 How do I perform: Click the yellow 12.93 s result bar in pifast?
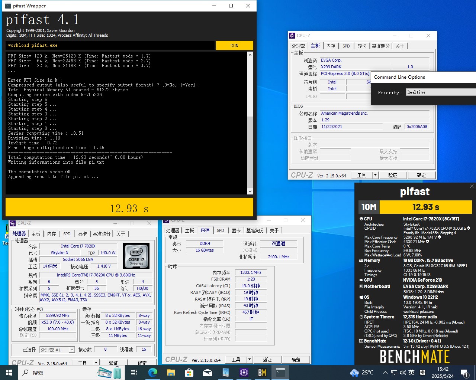[129, 207]
